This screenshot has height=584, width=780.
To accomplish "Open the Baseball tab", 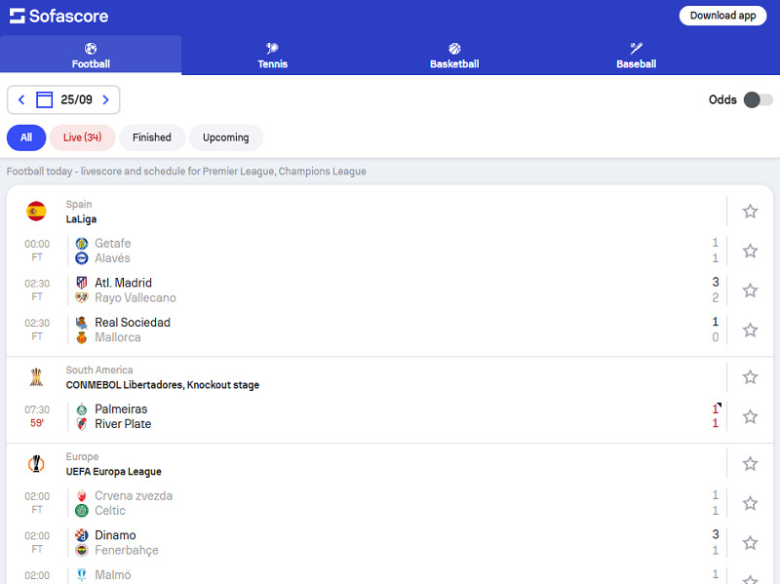I will 636,56.
